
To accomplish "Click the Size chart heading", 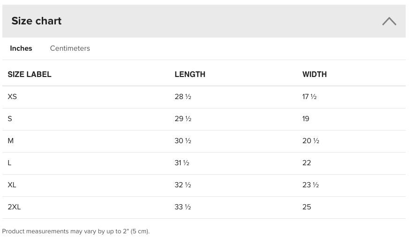I will pyautogui.click(x=37, y=21).
